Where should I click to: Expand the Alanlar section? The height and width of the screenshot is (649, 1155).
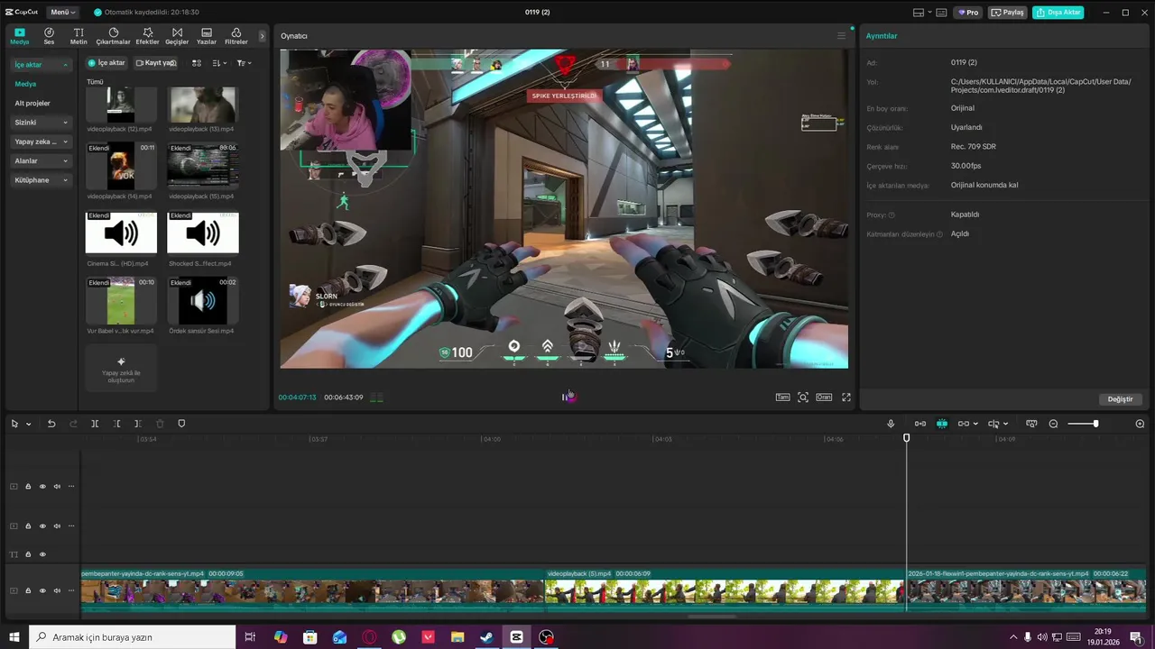42,160
